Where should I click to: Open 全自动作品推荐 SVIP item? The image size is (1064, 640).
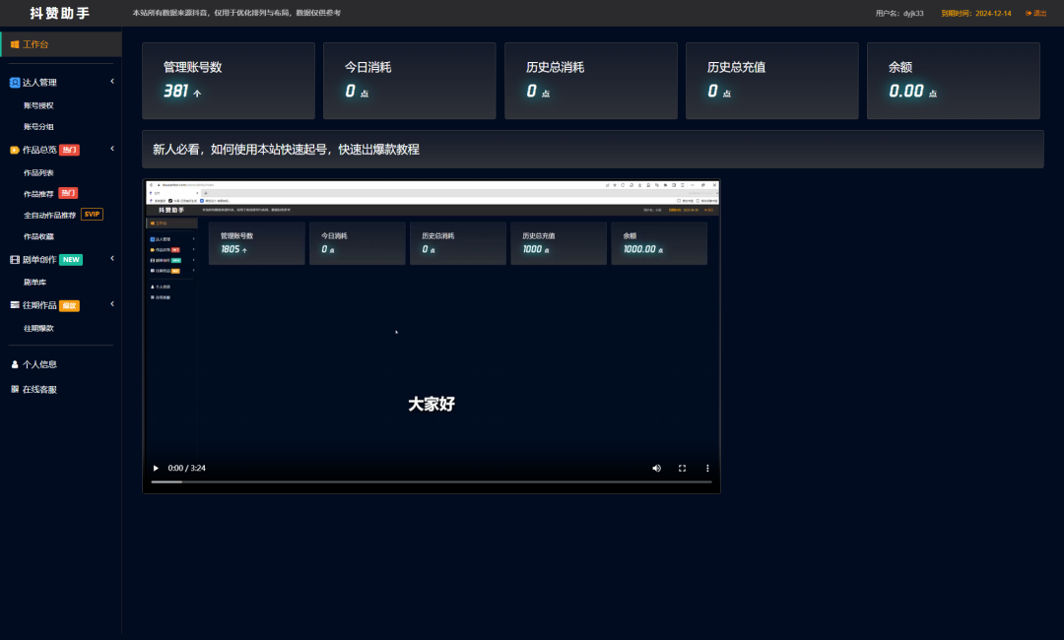49,215
